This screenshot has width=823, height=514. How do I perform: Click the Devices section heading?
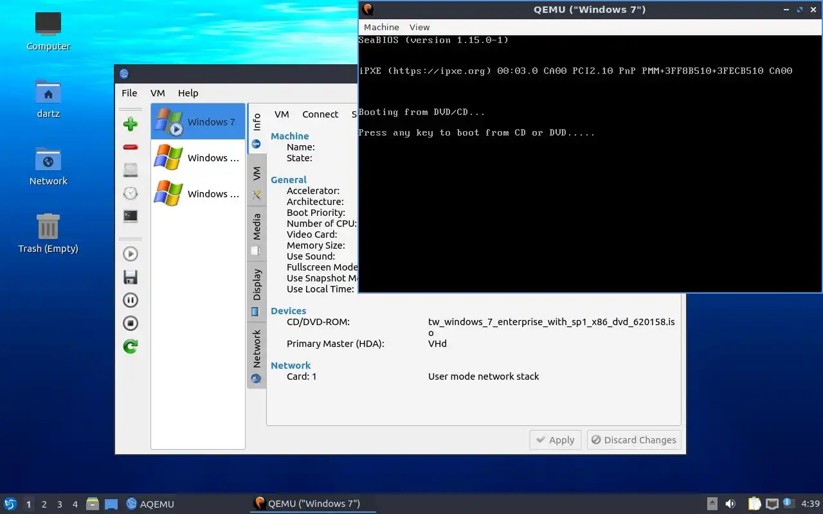288,311
